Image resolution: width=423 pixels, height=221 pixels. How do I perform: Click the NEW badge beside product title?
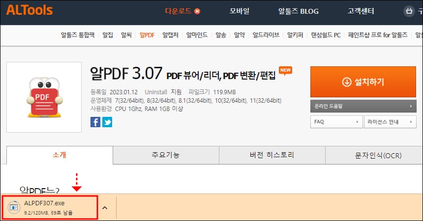point(285,71)
